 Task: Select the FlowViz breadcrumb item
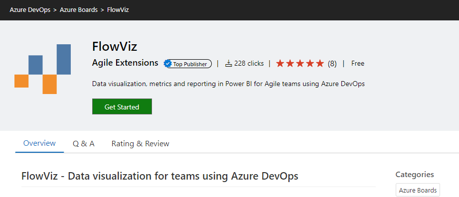(x=118, y=10)
